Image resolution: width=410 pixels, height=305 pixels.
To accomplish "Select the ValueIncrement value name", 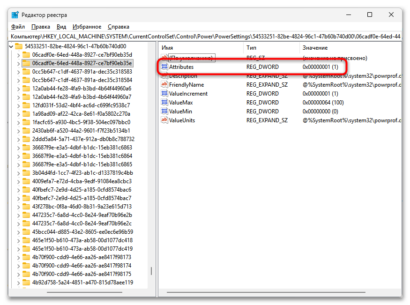I will pos(188,94).
